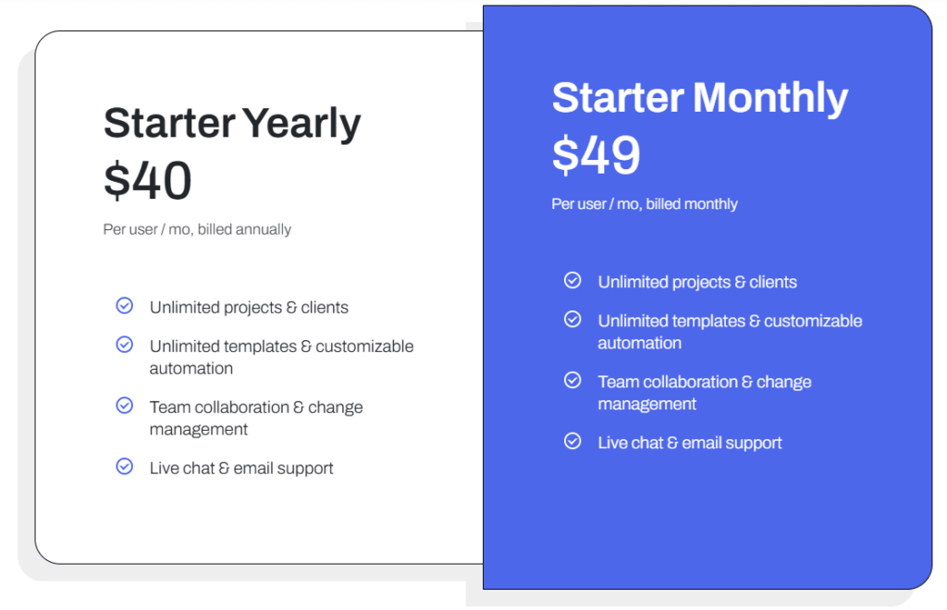Click checkmark icon beside Yearly Team collaboration
Image resolution: width=947 pixels, height=610 pixels.
coord(124,406)
